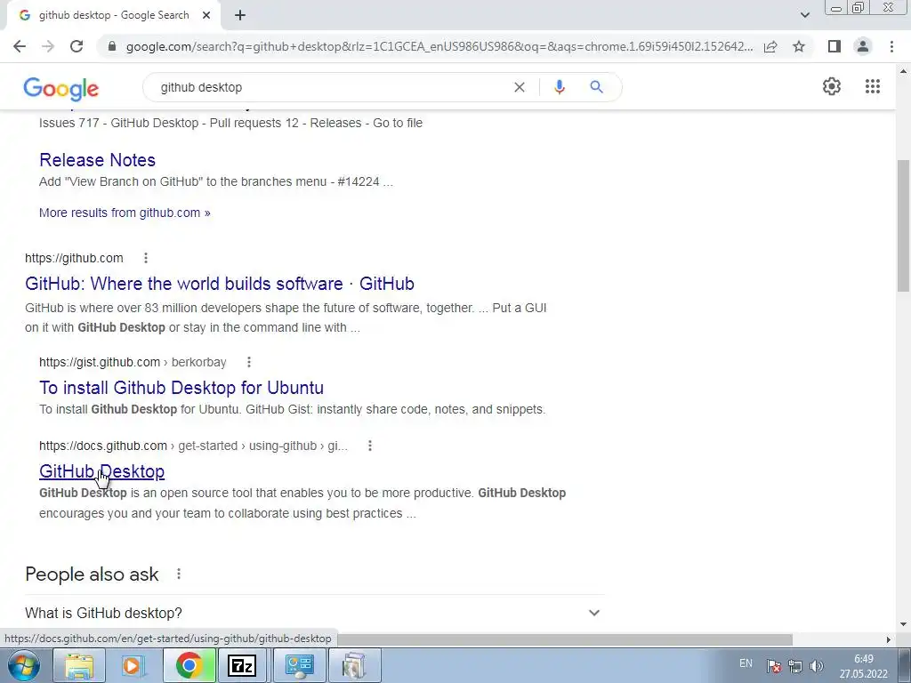Open network status tray icon

point(794,666)
